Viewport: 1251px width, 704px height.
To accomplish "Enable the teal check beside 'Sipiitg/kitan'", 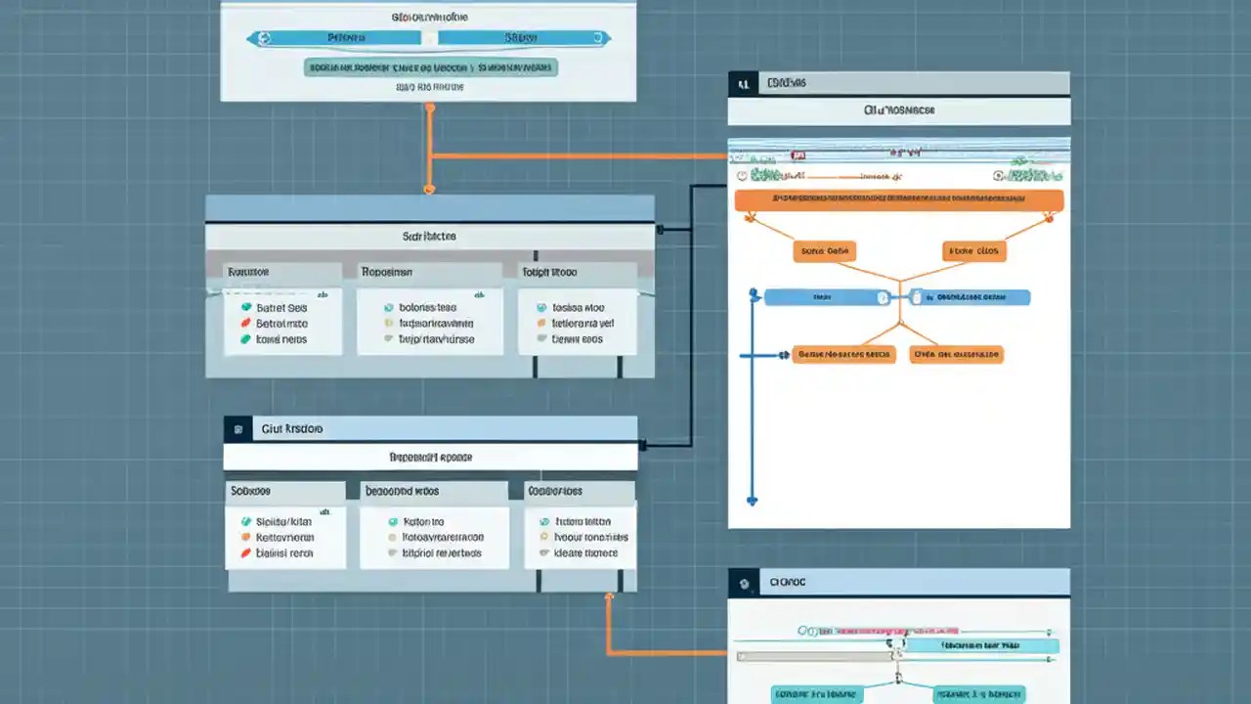I will 246,519.
